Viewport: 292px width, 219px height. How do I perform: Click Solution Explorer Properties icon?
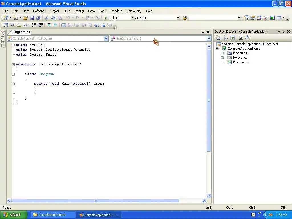[218, 38]
